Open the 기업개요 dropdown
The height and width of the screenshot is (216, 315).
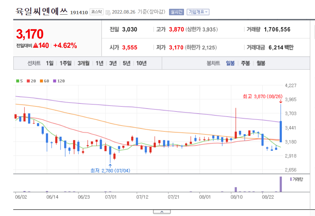(x=198, y=12)
